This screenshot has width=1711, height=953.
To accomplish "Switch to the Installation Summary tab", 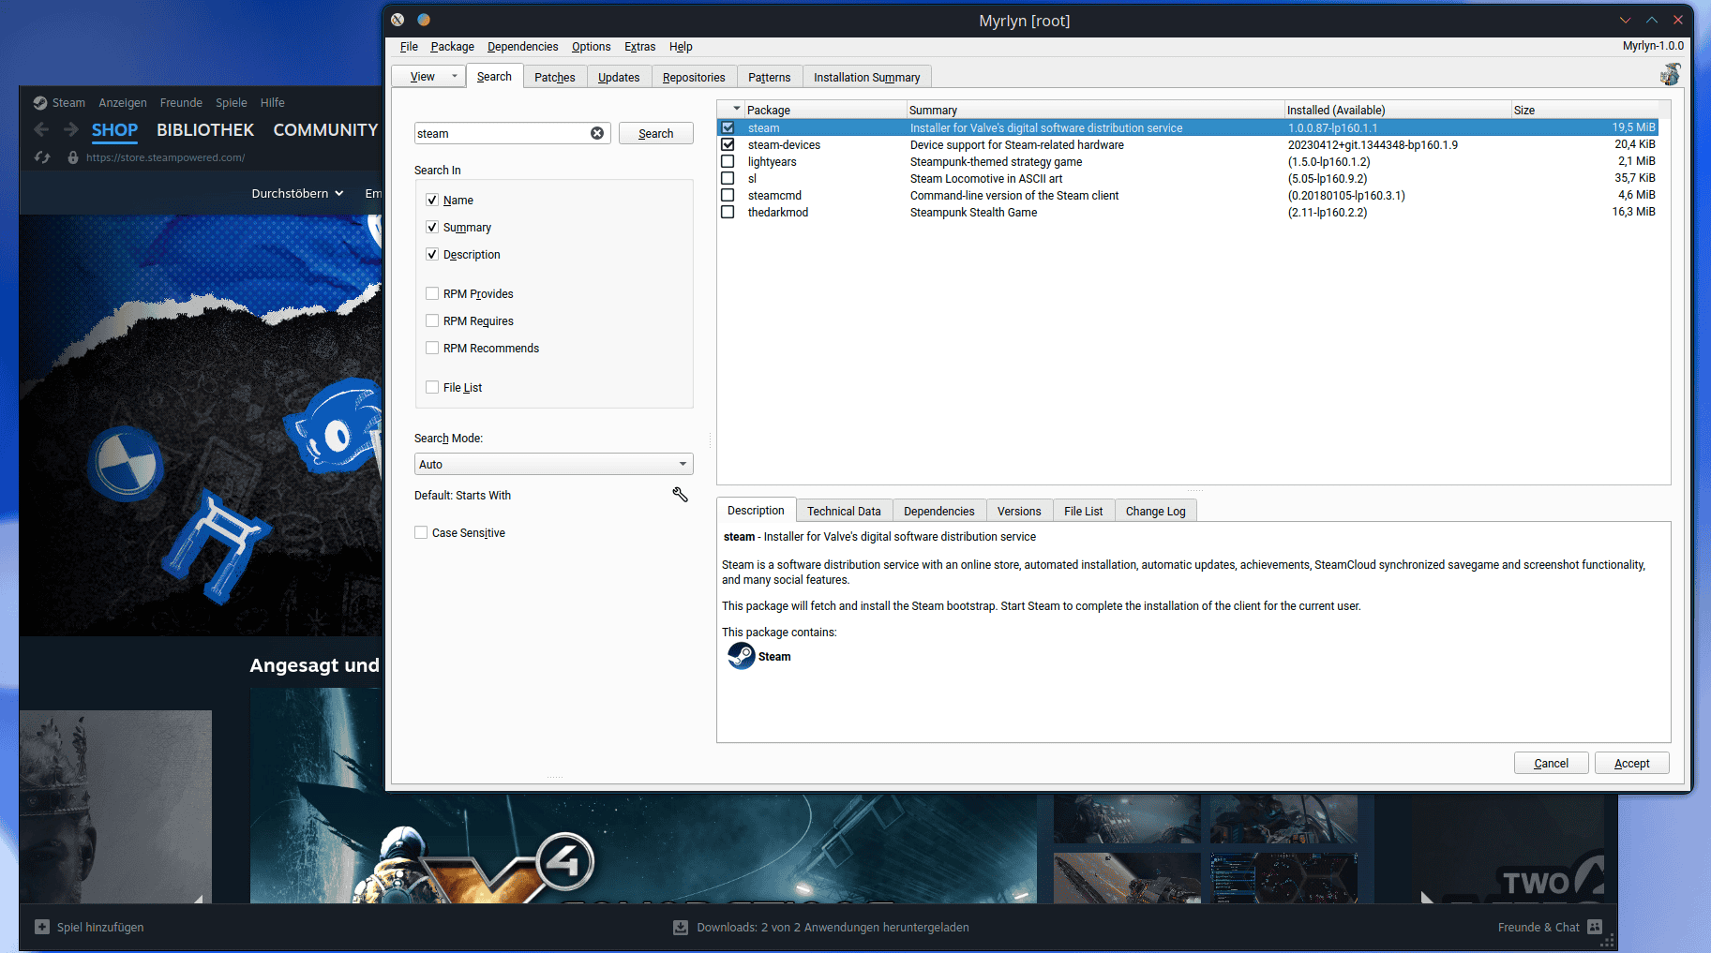I will (866, 77).
